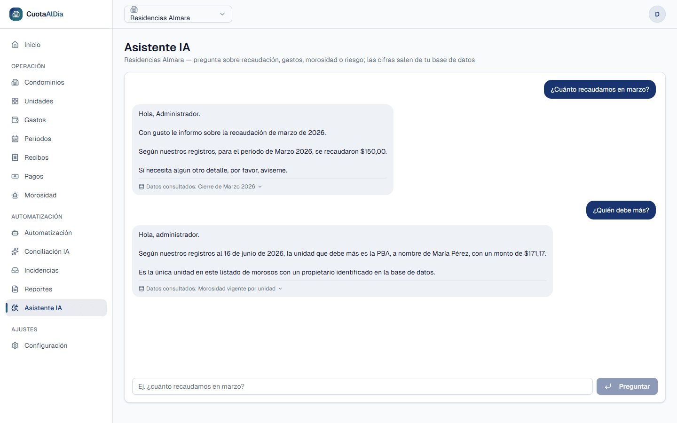
Task: Go to Morosidad page
Action: click(x=56, y=195)
